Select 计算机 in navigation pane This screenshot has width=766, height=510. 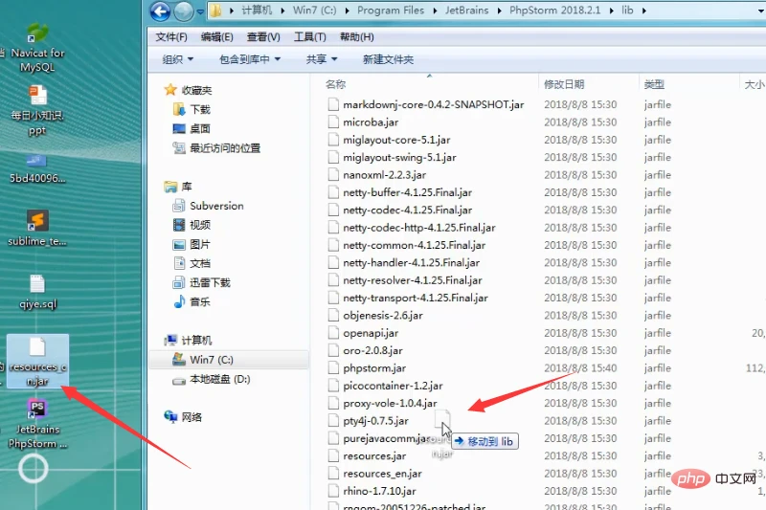click(x=189, y=341)
